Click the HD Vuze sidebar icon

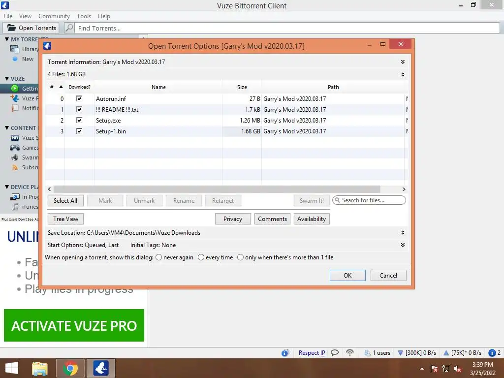15,138
